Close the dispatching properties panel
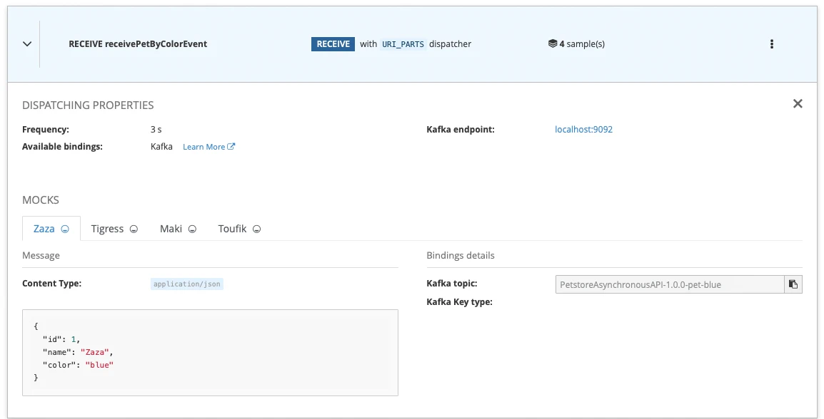Image resolution: width=824 pixels, height=419 pixels. coord(798,104)
